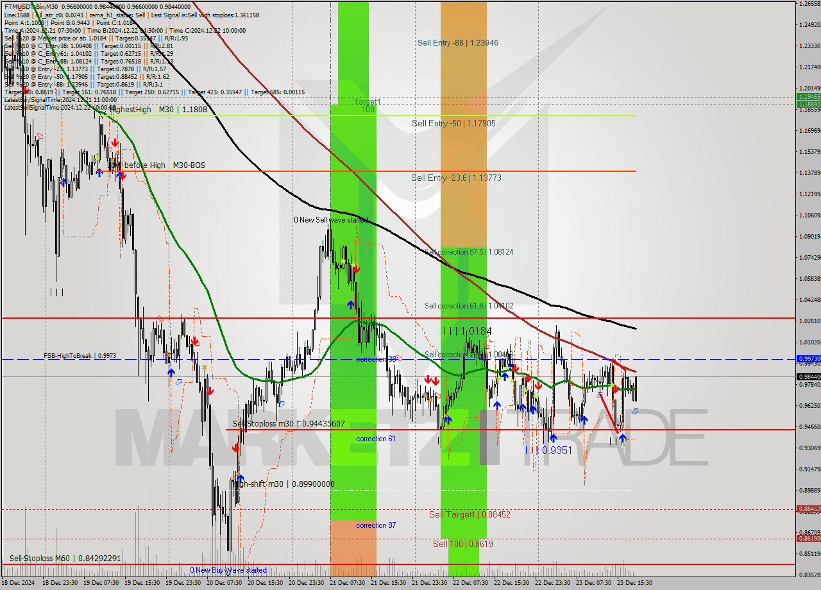Viewport: 821px width, 590px height.
Task: Click the 'Sell Target1 | 0.88452' label
Action: tap(470, 514)
